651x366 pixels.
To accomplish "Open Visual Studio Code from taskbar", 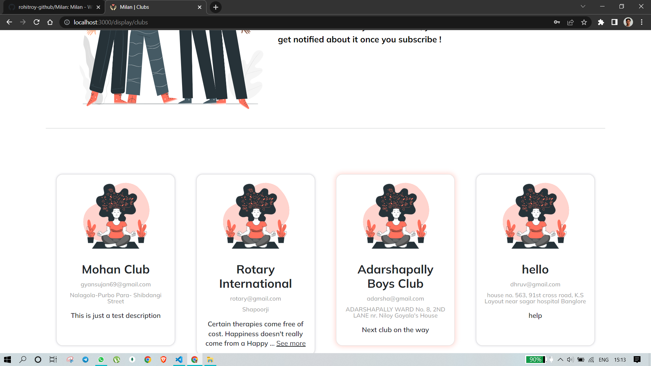I will [179, 360].
